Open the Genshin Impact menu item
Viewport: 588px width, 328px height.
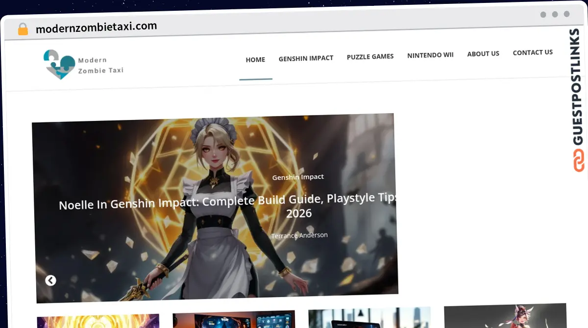[306, 58]
